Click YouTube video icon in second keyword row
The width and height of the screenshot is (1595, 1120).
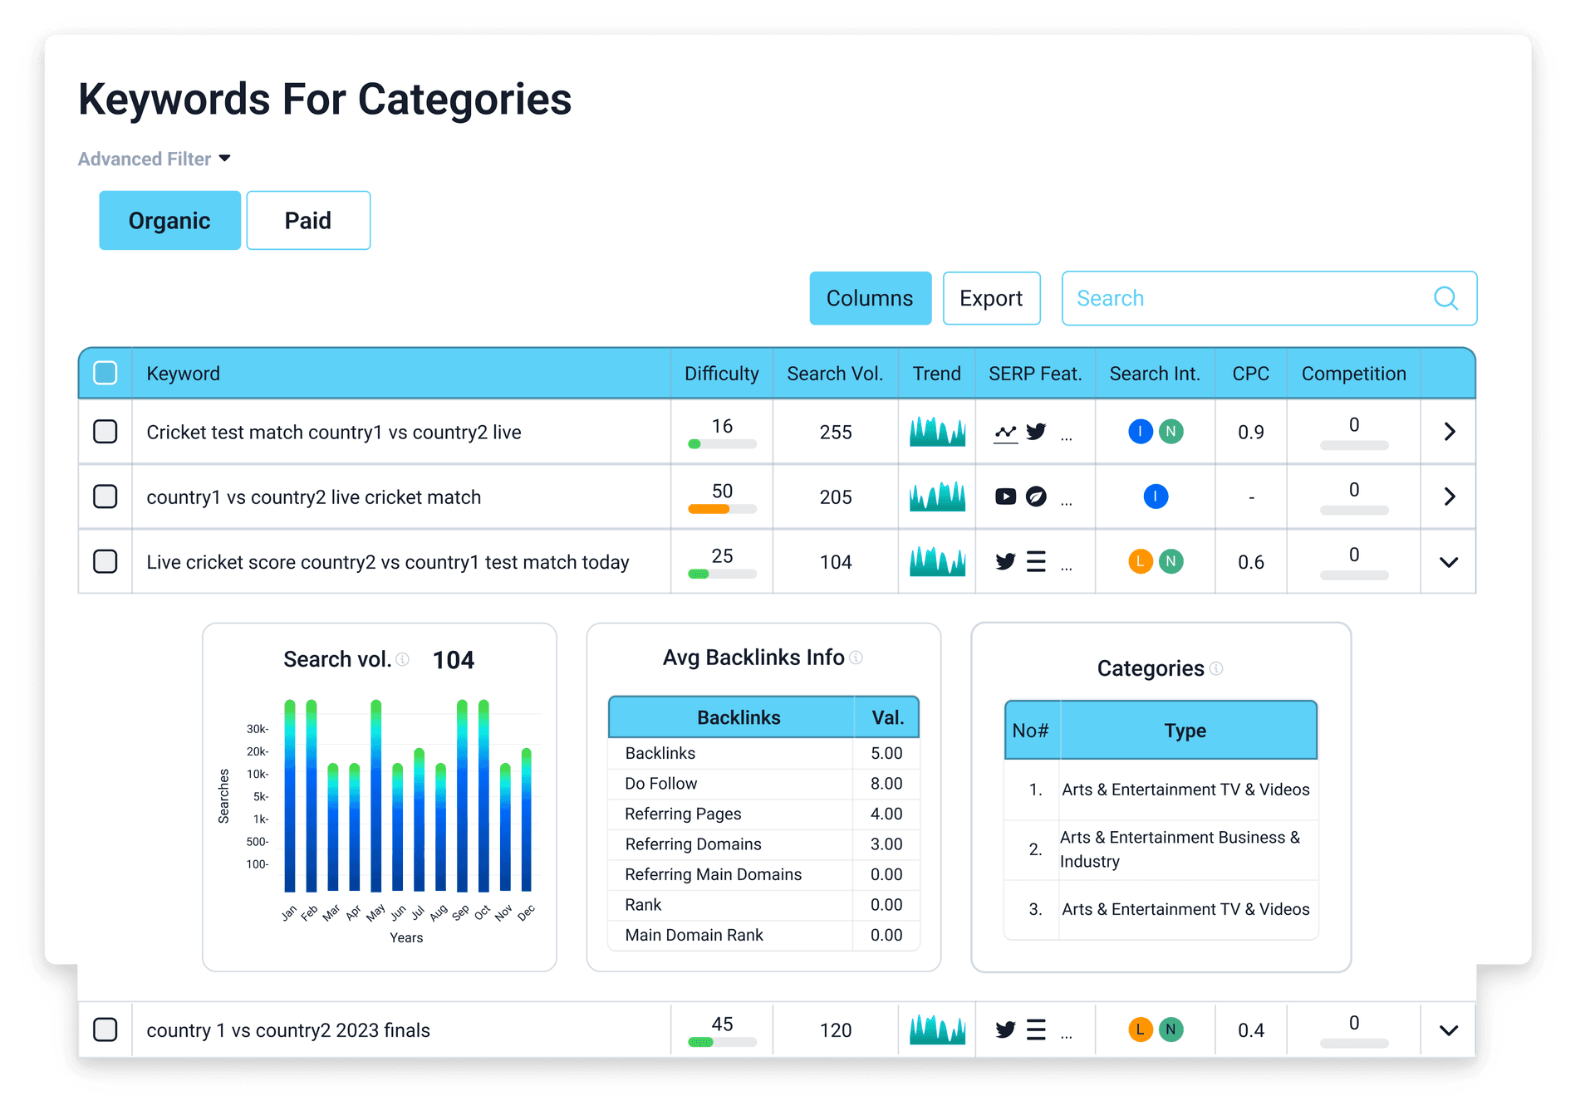pyautogui.click(x=1005, y=496)
